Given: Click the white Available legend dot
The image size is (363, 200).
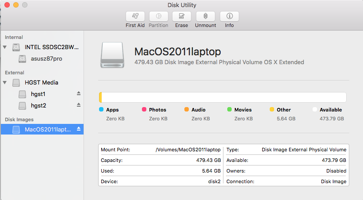Looking at the screenshot, I should [315, 109].
